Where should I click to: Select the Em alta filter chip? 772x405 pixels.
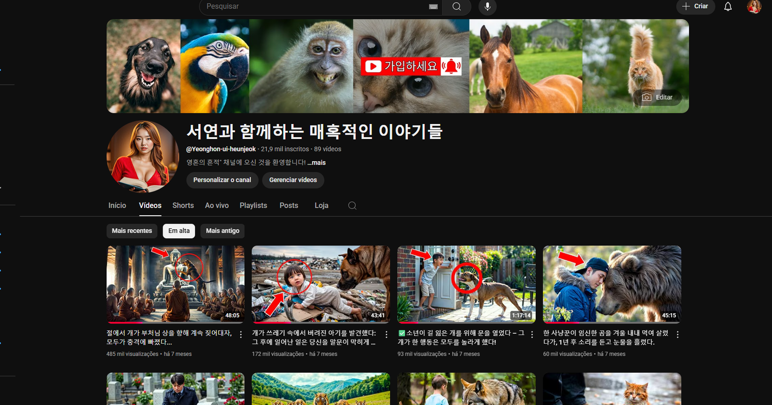tap(179, 231)
